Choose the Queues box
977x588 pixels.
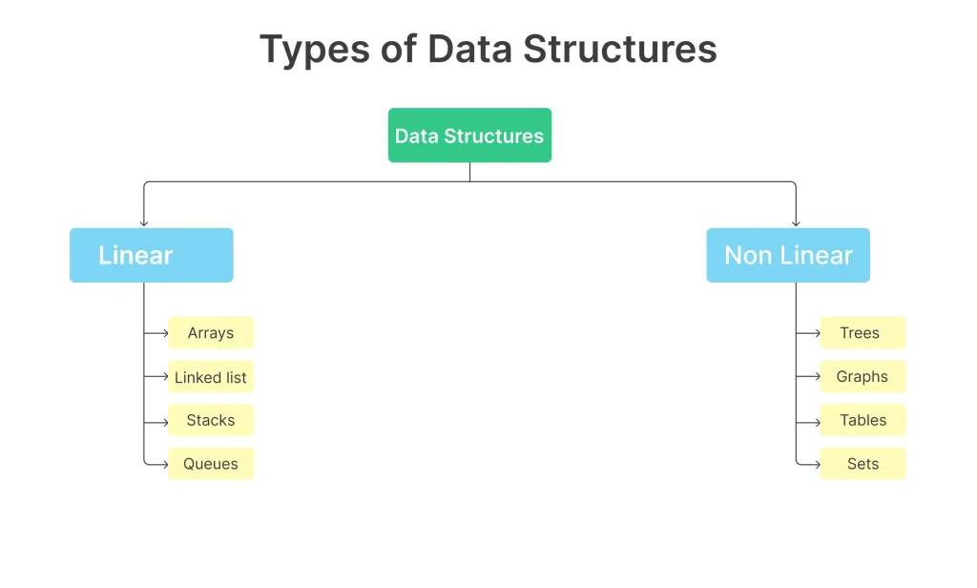pos(211,464)
